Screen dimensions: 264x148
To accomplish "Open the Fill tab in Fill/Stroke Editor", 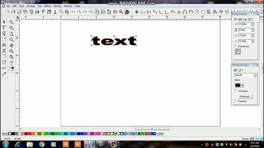I will tap(236, 70).
